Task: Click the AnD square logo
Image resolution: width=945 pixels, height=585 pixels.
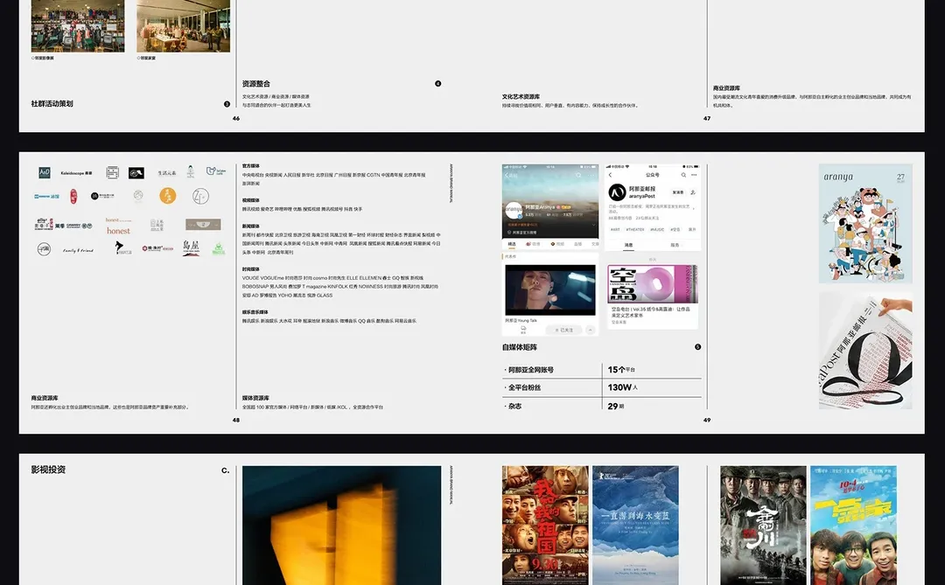Action: coord(45,173)
